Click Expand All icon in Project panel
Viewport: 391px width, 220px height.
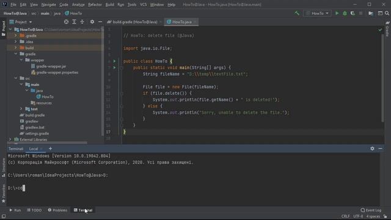click(74, 22)
